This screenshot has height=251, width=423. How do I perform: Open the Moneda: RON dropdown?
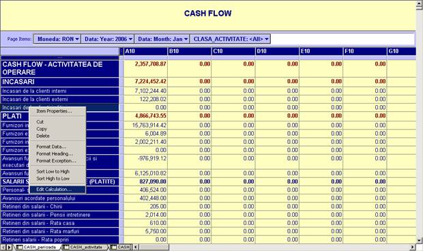(x=57, y=39)
